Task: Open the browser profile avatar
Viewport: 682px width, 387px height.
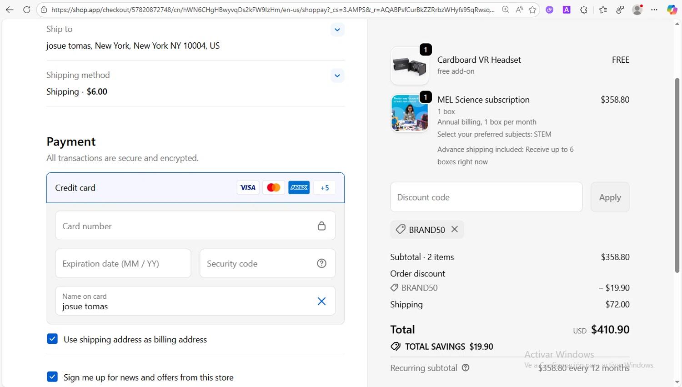Action: point(637,10)
